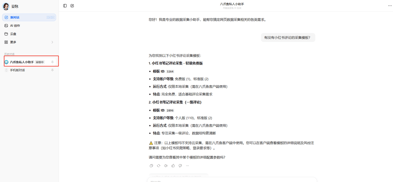The width and height of the screenshot is (393, 182).
Task: Click the new conversation pencil icon in header
Action: point(72,6)
